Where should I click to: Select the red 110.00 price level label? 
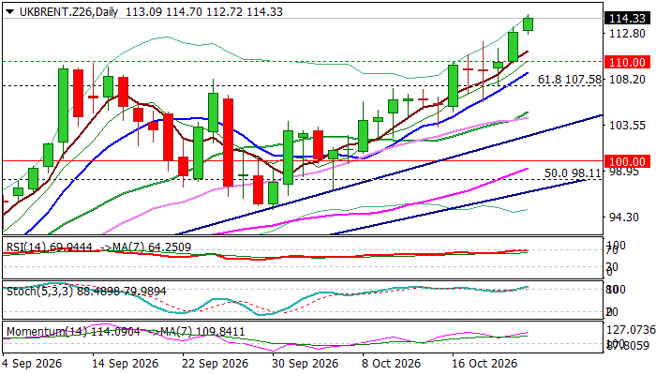[x=627, y=63]
